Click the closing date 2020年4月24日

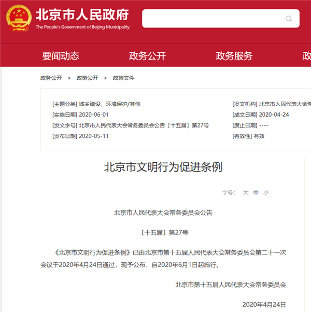coord(264,304)
